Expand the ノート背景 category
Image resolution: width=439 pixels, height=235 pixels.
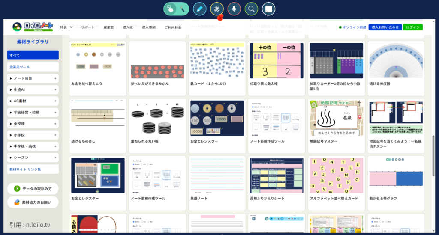[33, 78]
